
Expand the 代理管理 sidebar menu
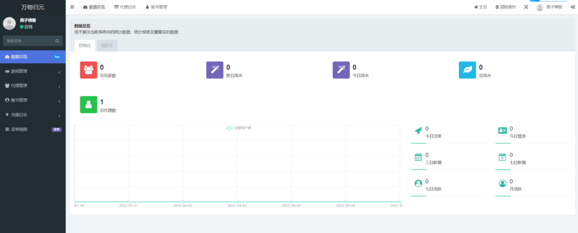coord(33,86)
